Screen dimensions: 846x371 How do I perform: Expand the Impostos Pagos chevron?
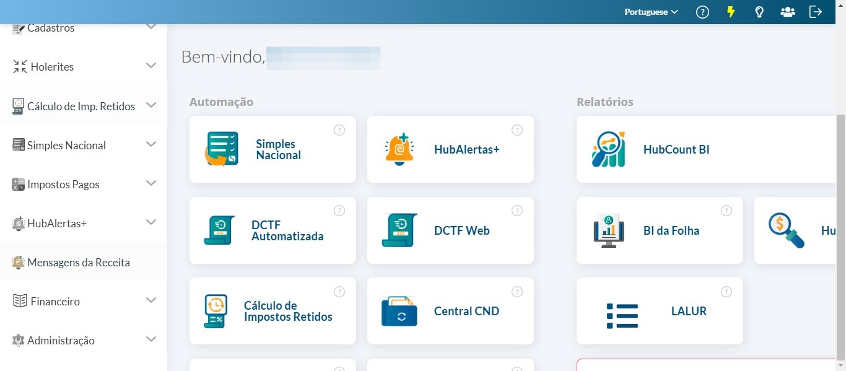click(x=151, y=183)
